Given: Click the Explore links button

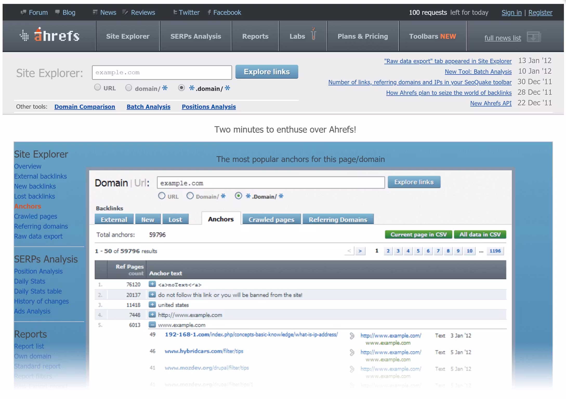Looking at the screenshot, I should [x=266, y=72].
